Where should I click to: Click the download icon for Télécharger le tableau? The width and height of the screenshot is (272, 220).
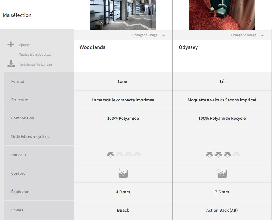pos(11,64)
